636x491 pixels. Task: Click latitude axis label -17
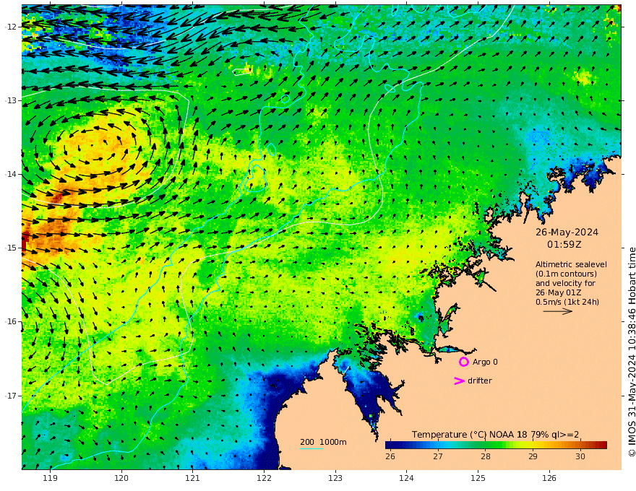11,396
